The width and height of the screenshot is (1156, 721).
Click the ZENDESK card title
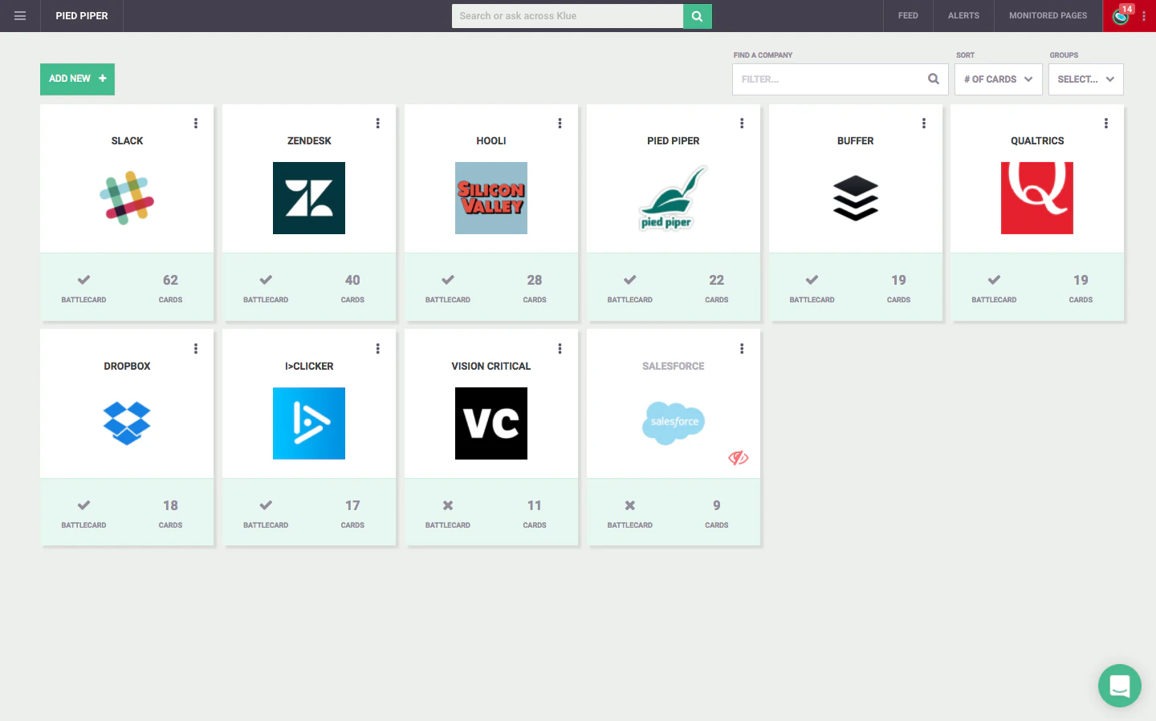tap(309, 140)
